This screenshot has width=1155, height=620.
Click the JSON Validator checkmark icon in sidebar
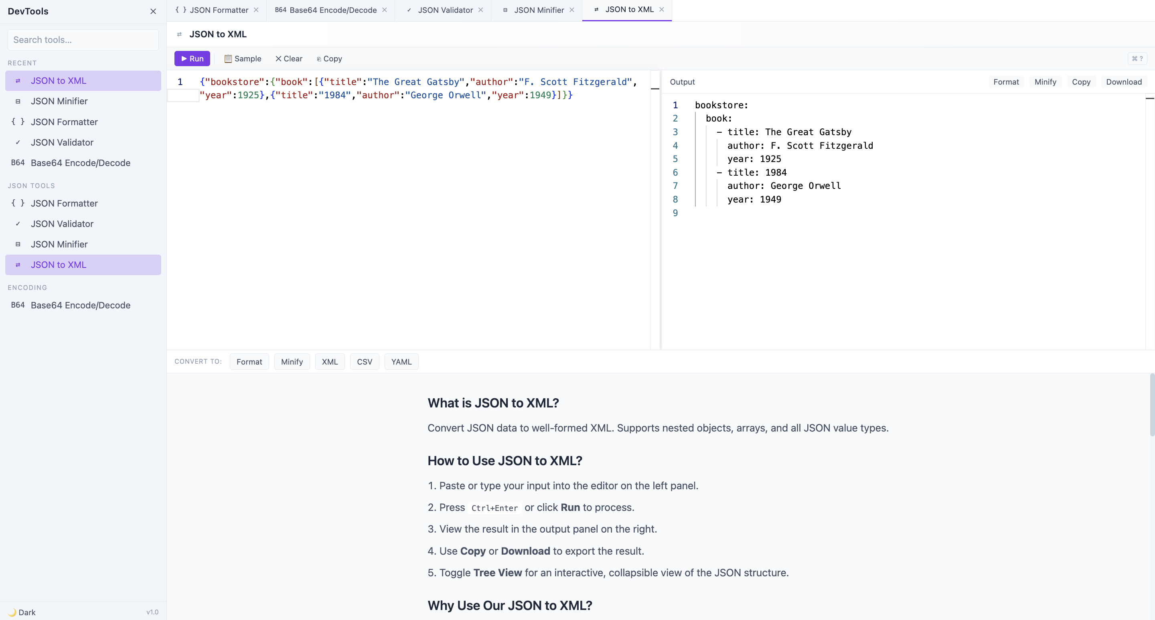point(18,224)
